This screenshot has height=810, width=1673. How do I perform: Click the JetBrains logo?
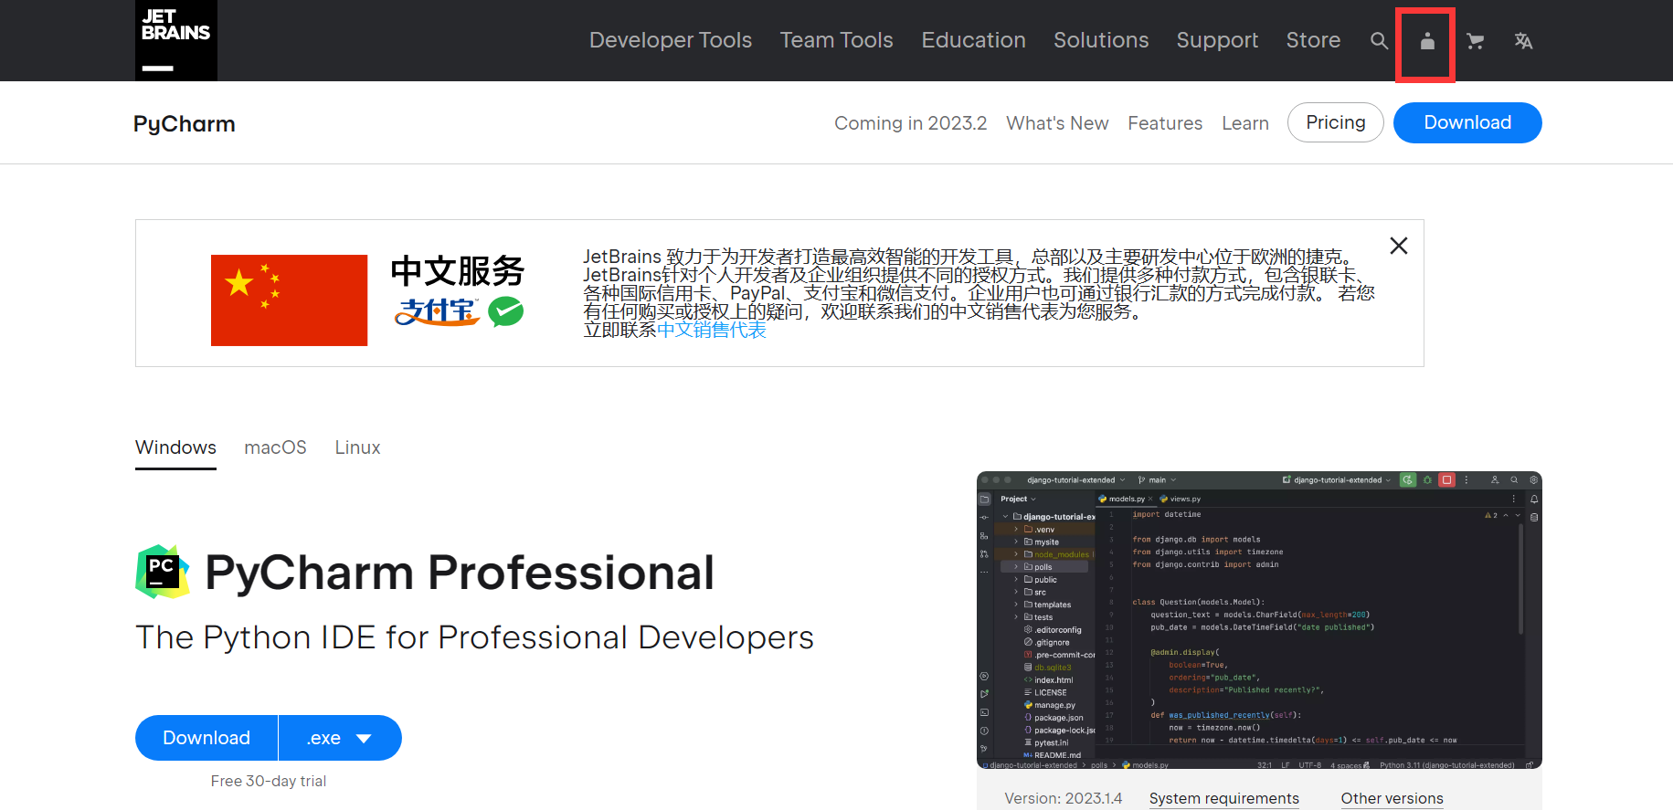pos(176,40)
